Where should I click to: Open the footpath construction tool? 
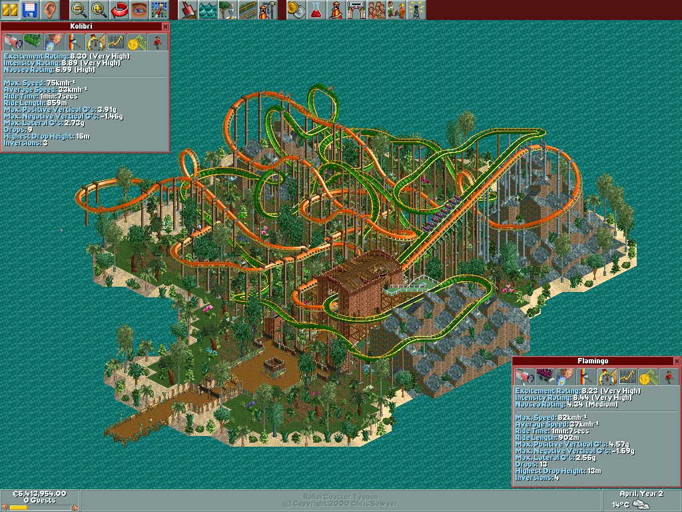(x=248, y=9)
